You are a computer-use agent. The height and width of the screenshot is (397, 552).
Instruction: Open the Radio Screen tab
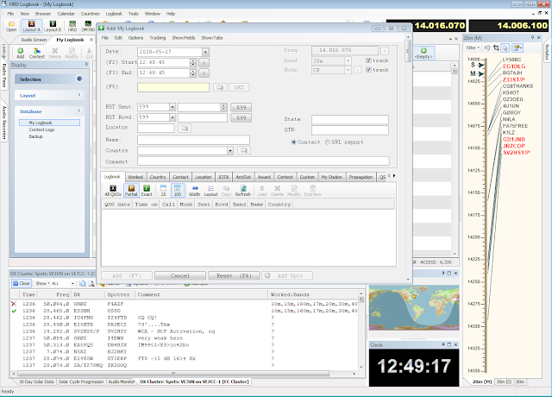tap(34, 40)
